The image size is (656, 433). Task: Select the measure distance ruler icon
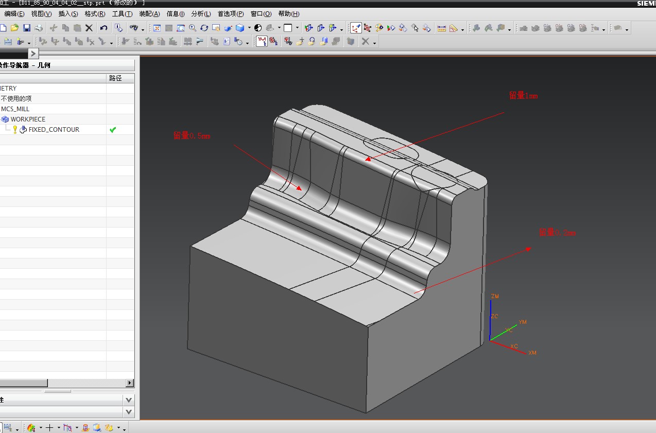click(x=441, y=28)
